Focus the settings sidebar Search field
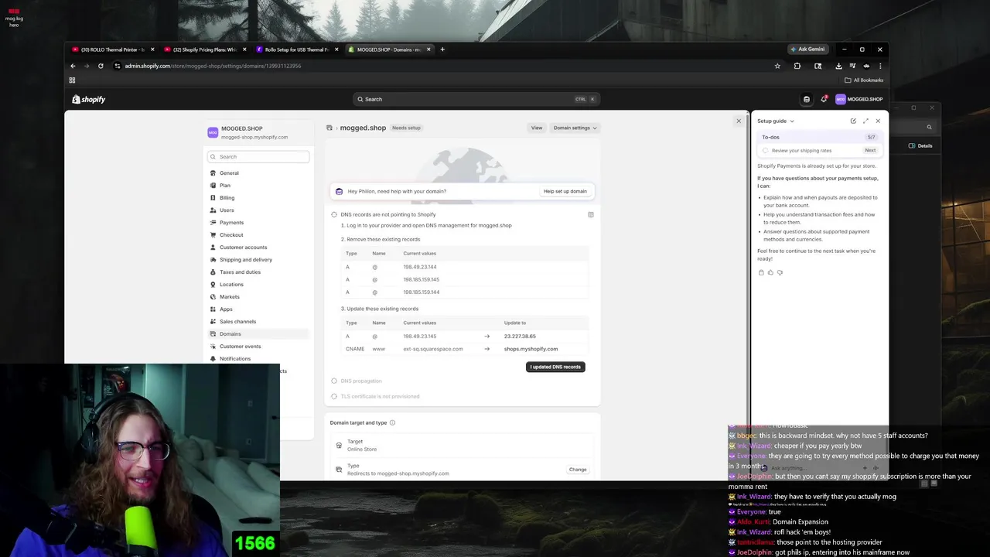Image resolution: width=990 pixels, height=557 pixels. click(x=258, y=156)
